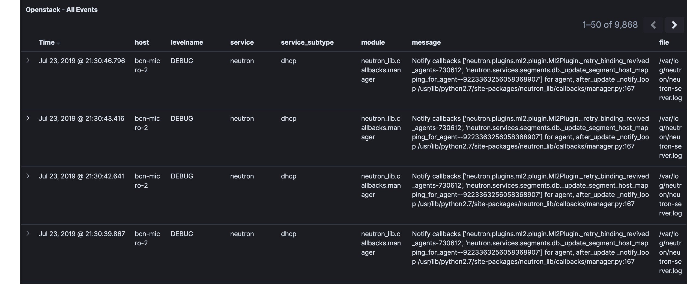Screen dimensions: 687x284
Task: Click the Openstack - All Events title
Action: tap(62, 10)
